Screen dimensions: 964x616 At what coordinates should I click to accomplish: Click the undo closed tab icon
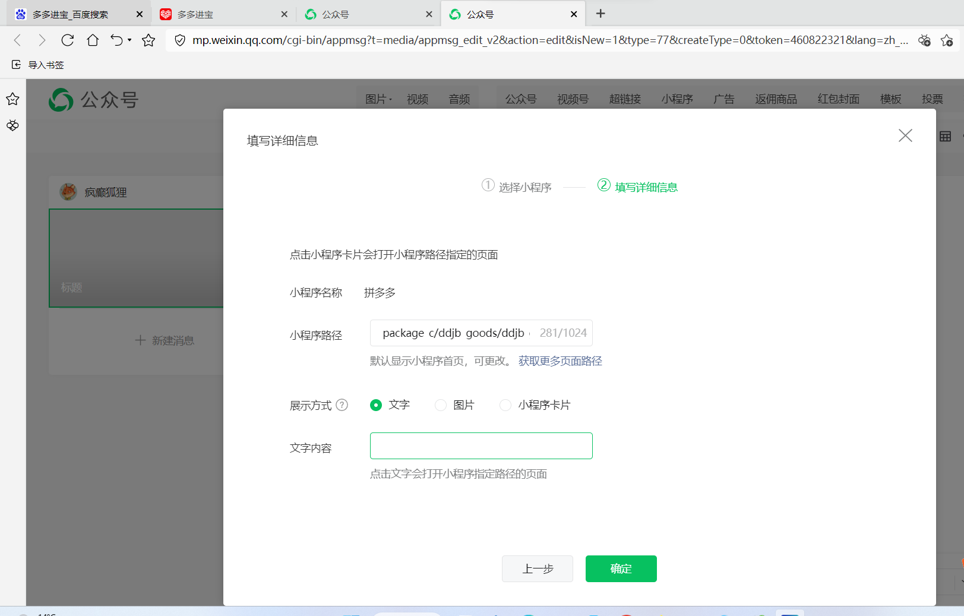point(116,40)
